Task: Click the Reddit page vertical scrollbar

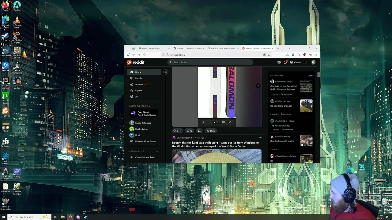Action: [319, 75]
